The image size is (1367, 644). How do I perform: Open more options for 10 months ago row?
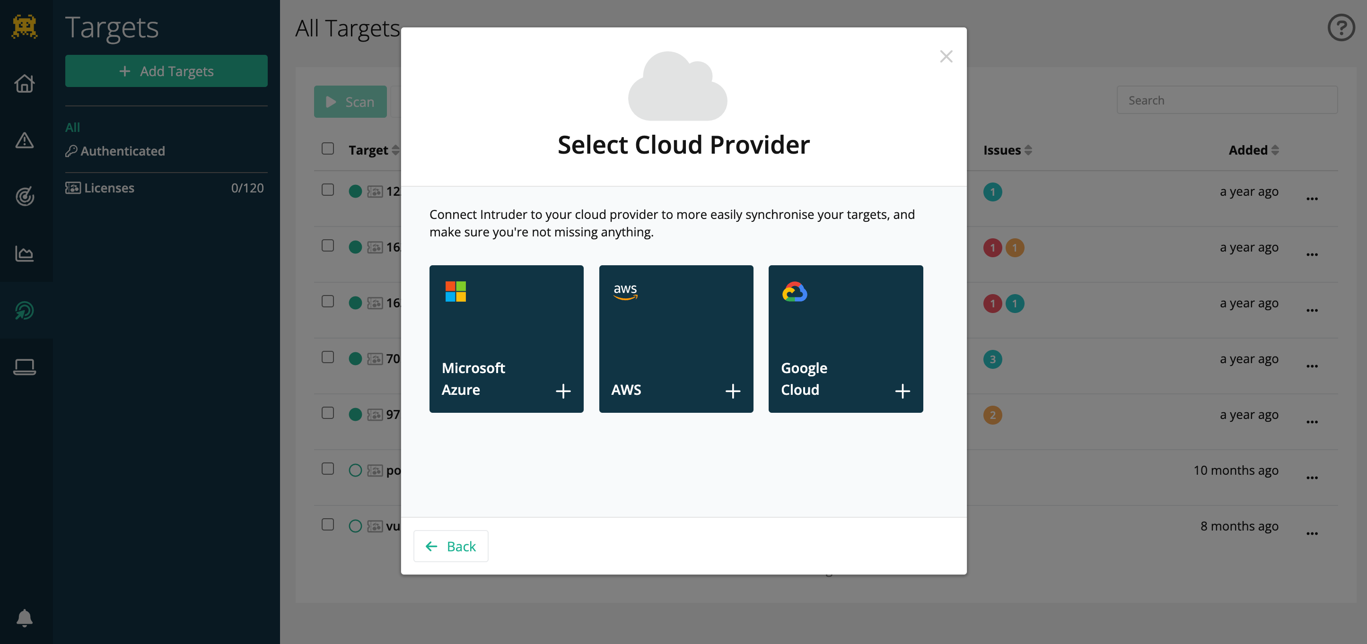[x=1312, y=478]
